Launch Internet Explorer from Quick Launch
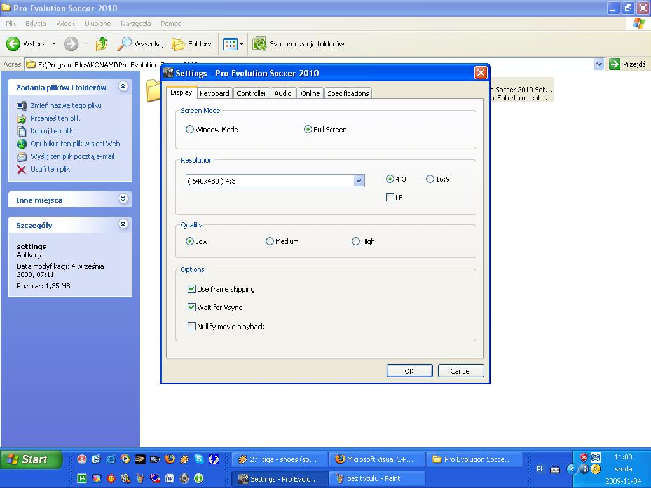The height and width of the screenshot is (488, 651). [x=111, y=459]
